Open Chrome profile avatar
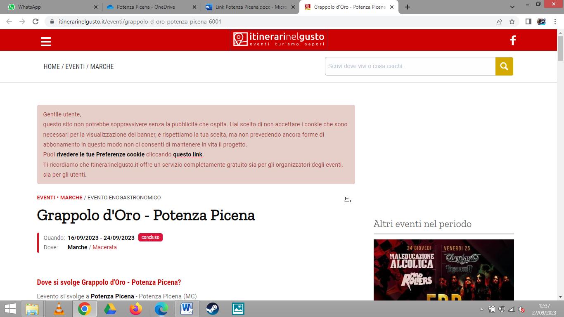This screenshot has width=564, height=317. (x=541, y=21)
